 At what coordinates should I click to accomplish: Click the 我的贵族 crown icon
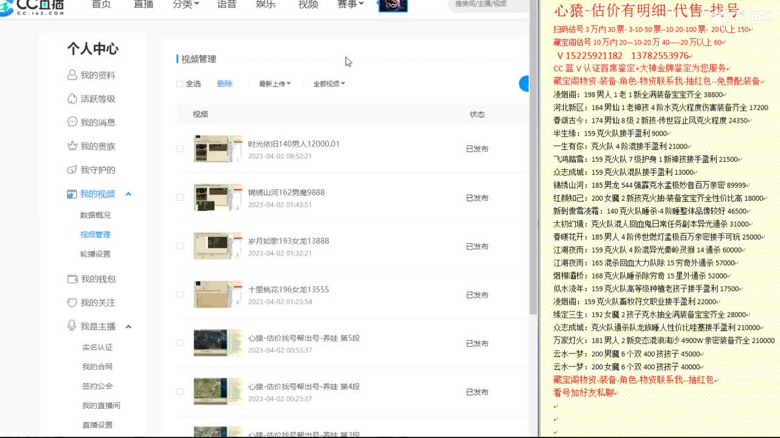click(x=72, y=146)
